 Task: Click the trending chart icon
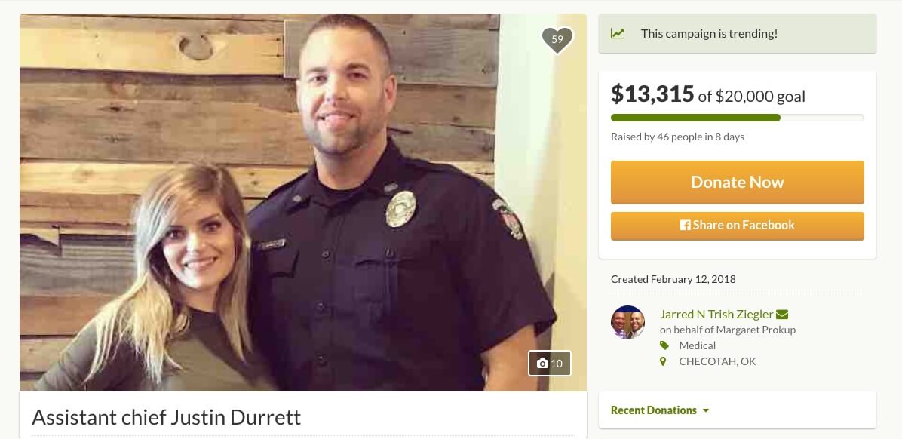pyautogui.click(x=617, y=33)
